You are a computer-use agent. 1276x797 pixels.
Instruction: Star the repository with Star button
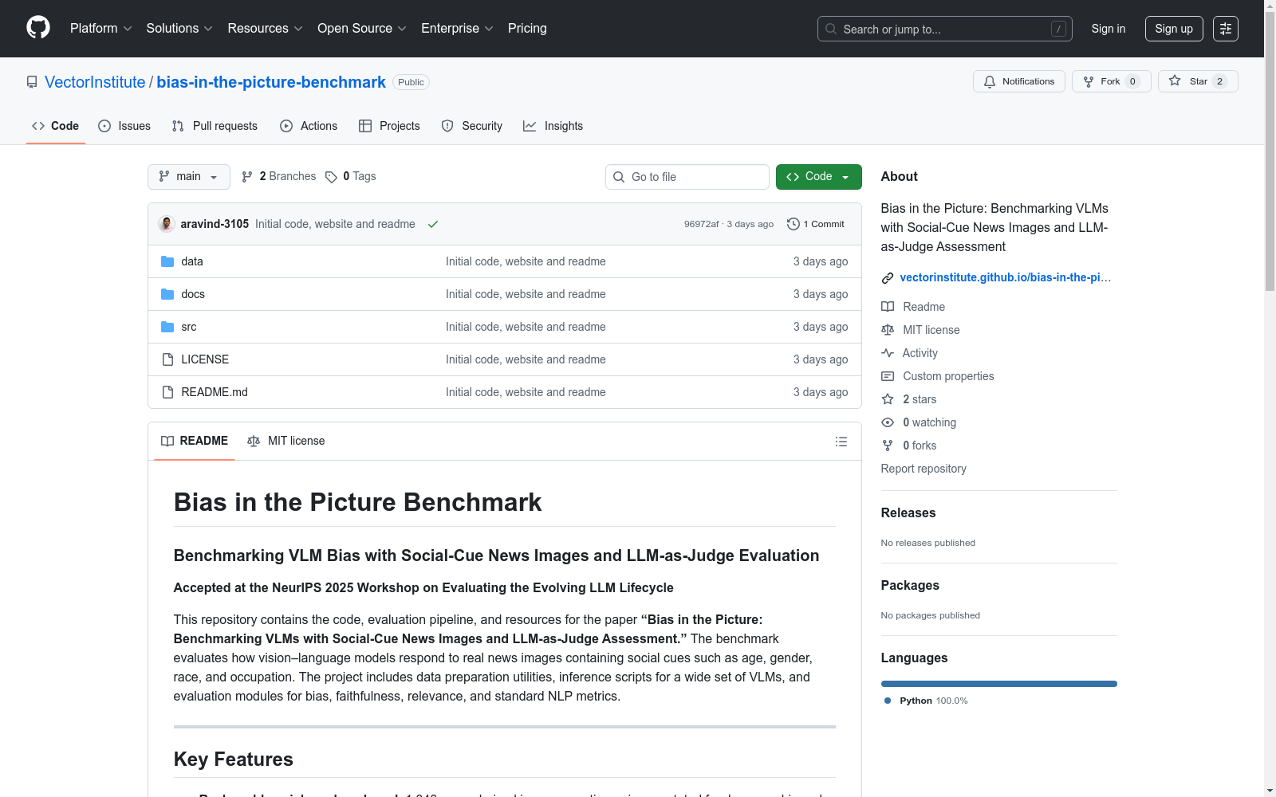1198,81
